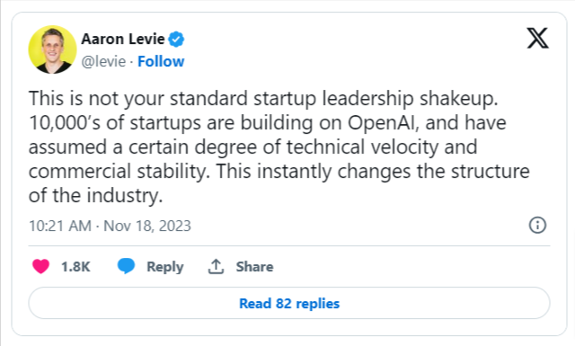
Task: Open the 10:21 AM timestamp link
Action: pos(60,226)
